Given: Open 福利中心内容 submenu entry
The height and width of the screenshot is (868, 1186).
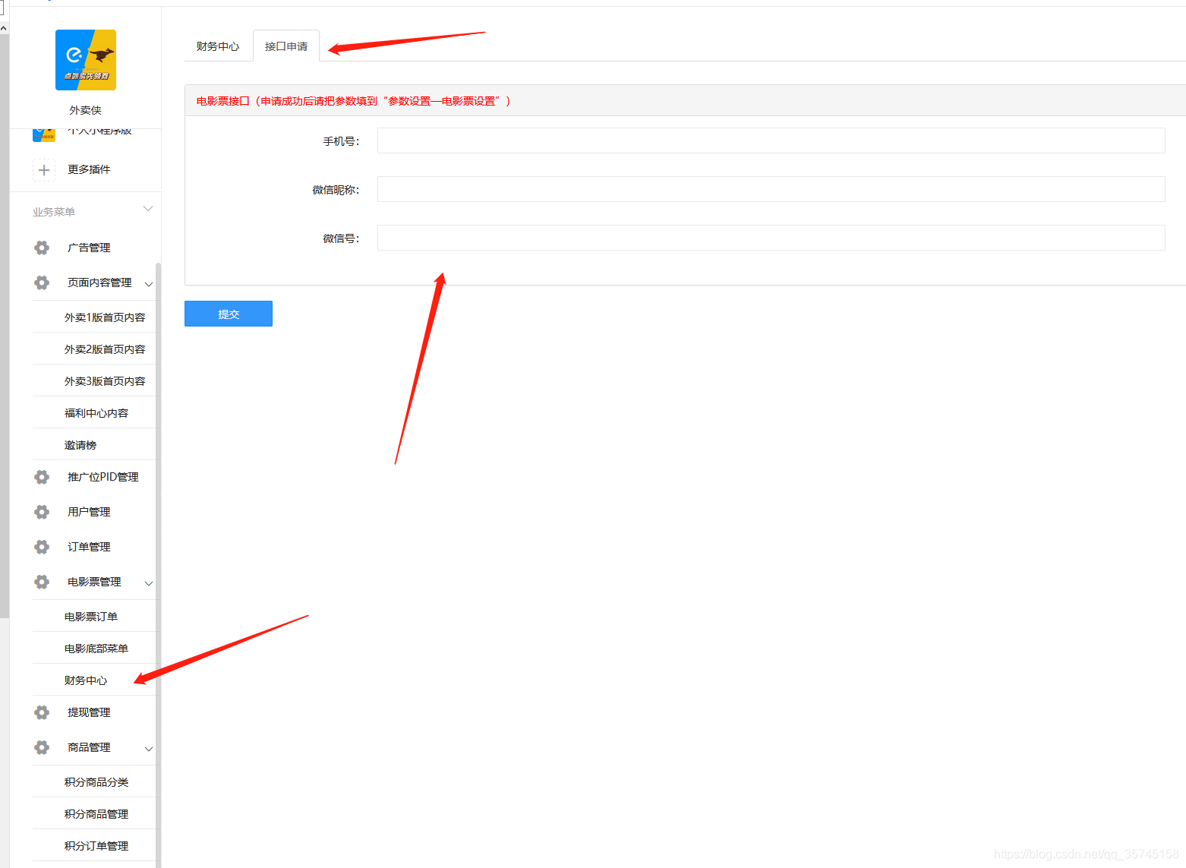Looking at the screenshot, I should pos(96,413).
